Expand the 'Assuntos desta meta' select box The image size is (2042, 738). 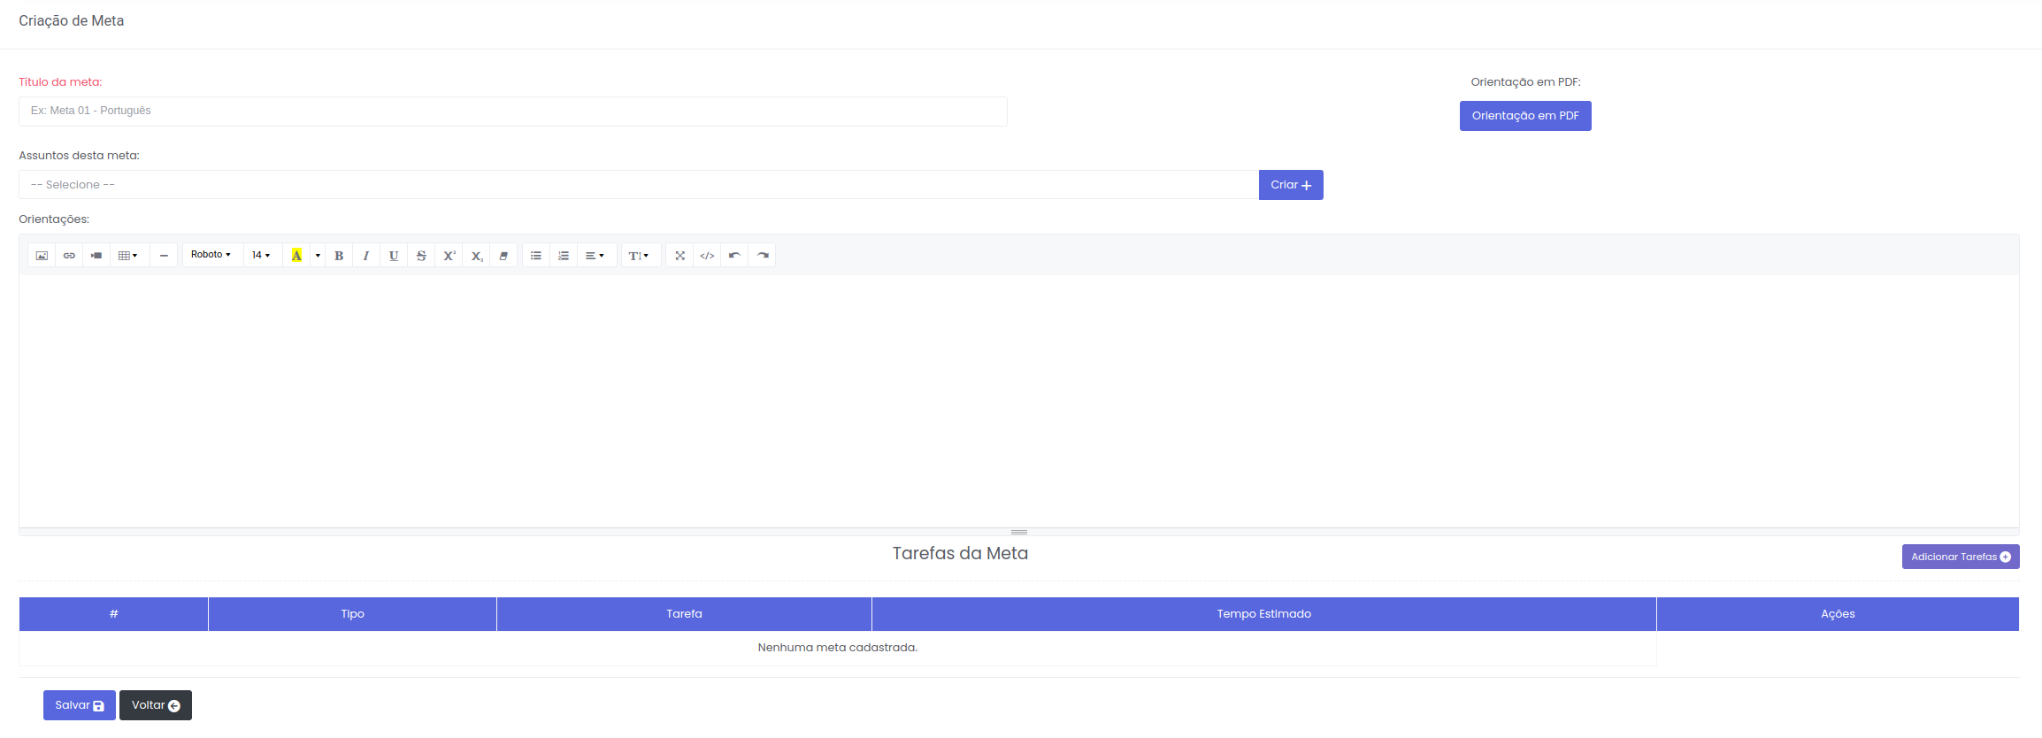[638, 185]
